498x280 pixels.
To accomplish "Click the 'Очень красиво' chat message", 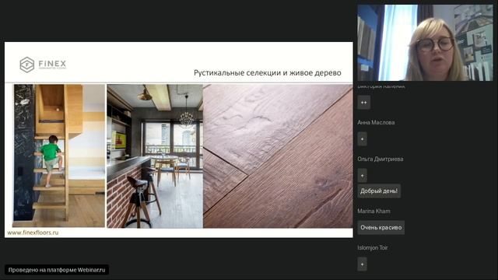I will [x=381, y=228].
